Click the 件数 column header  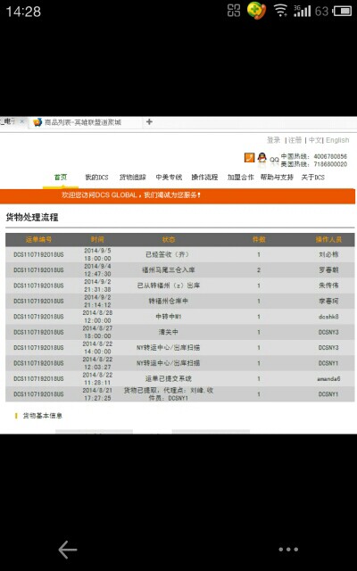click(259, 240)
